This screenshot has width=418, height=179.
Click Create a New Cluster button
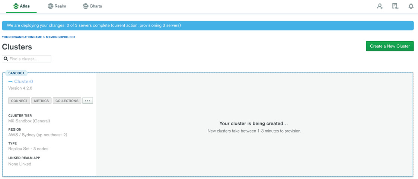click(390, 46)
